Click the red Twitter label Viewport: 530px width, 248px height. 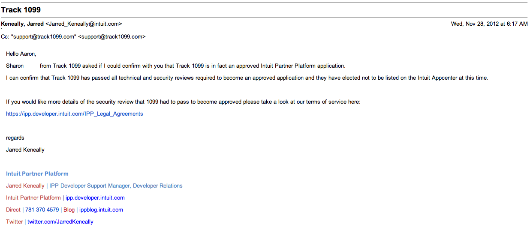(x=15, y=222)
